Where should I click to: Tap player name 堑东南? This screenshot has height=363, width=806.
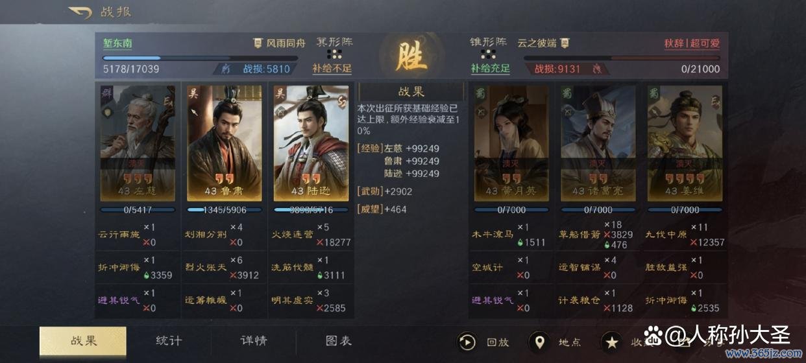point(117,43)
